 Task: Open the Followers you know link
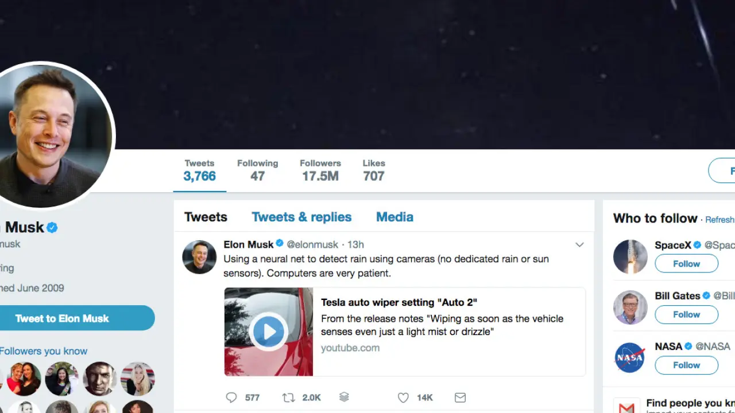(x=44, y=351)
